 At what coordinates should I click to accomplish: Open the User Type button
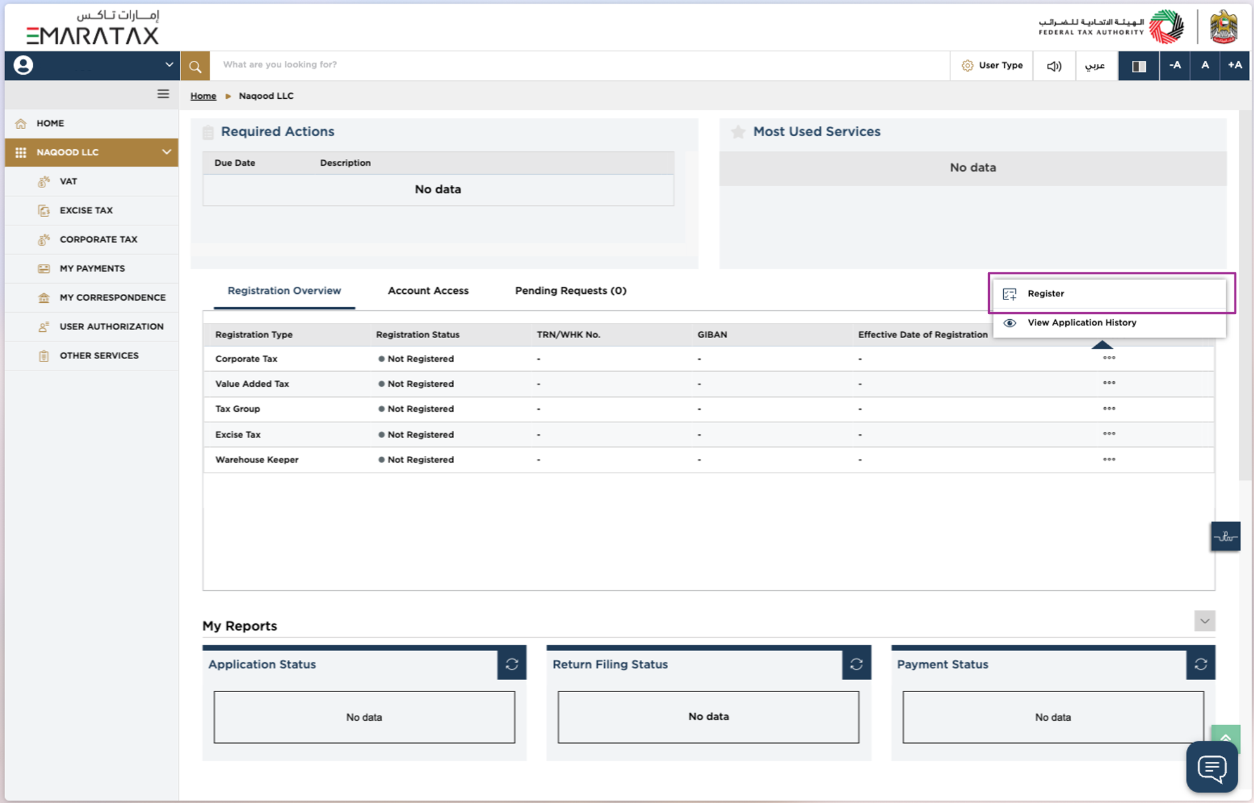pyautogui.click(x=992, y=65)
